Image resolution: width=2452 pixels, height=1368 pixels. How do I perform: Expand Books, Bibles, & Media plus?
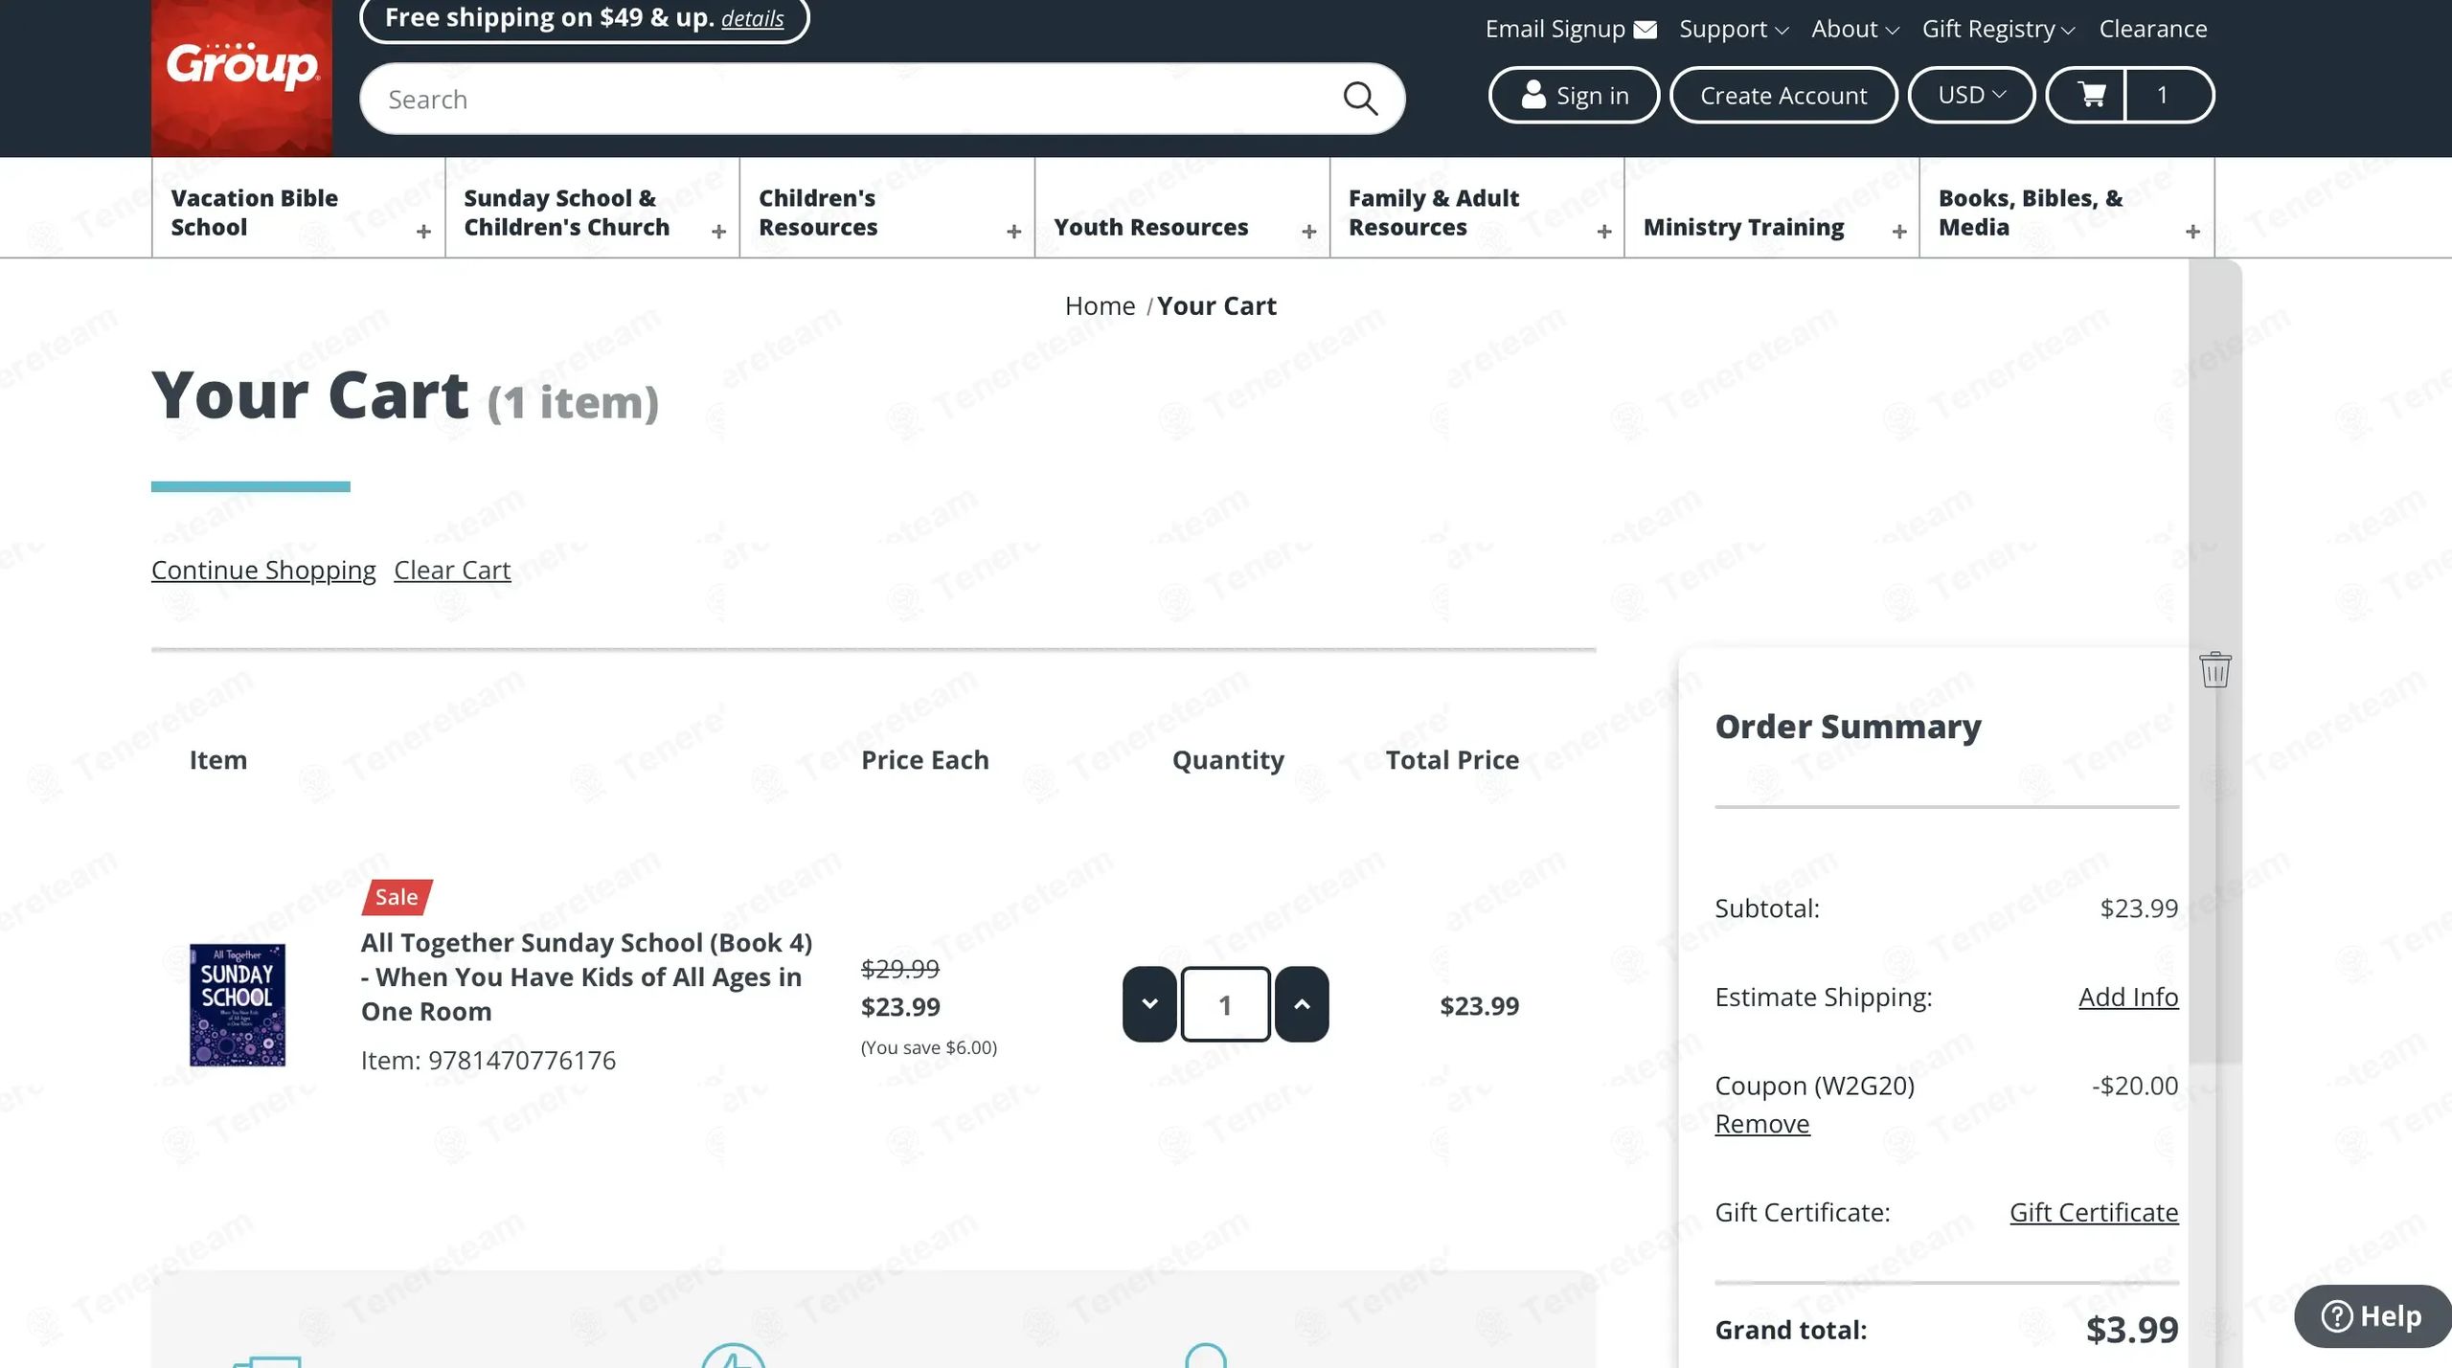[x=2192, y=232]
